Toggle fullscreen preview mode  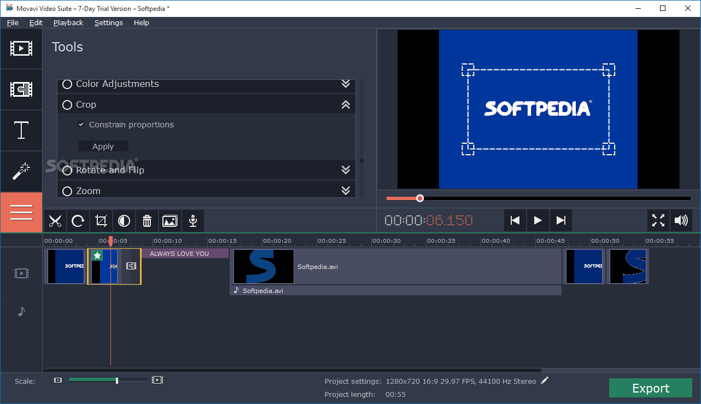[x=658, y=220]
